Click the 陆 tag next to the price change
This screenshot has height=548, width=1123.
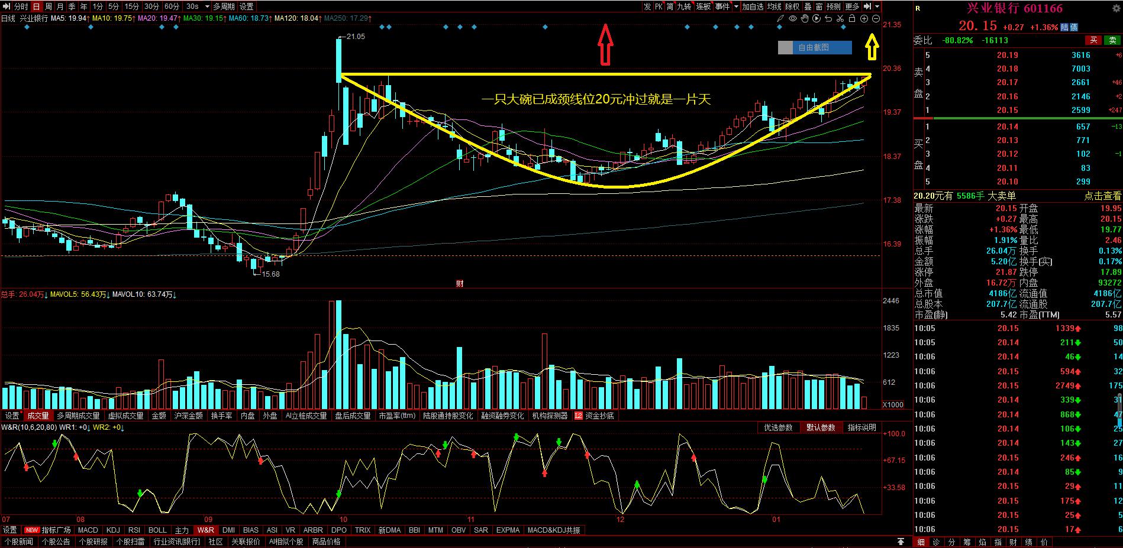(x=1064, y=27)
